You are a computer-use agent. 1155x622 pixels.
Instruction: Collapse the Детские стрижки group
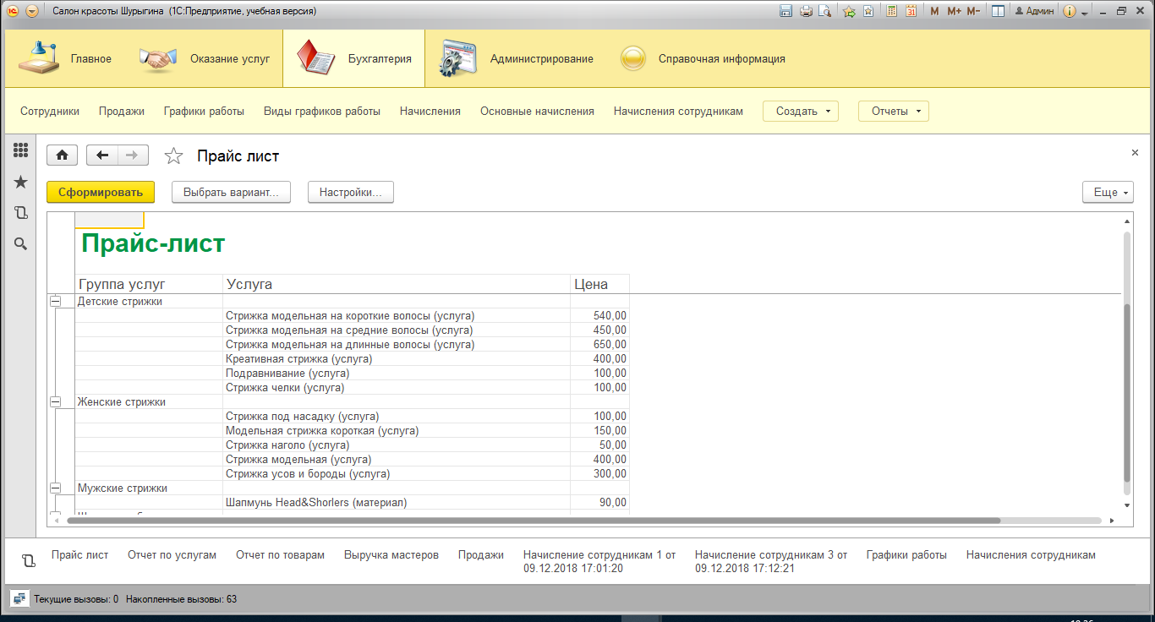pyautogui.click(x=56, y=301)
